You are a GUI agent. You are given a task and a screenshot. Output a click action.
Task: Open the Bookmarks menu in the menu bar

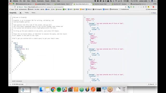(x=40, y=1)
